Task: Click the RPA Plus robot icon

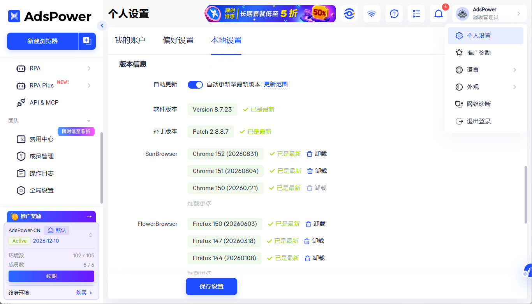Action: 21,86
